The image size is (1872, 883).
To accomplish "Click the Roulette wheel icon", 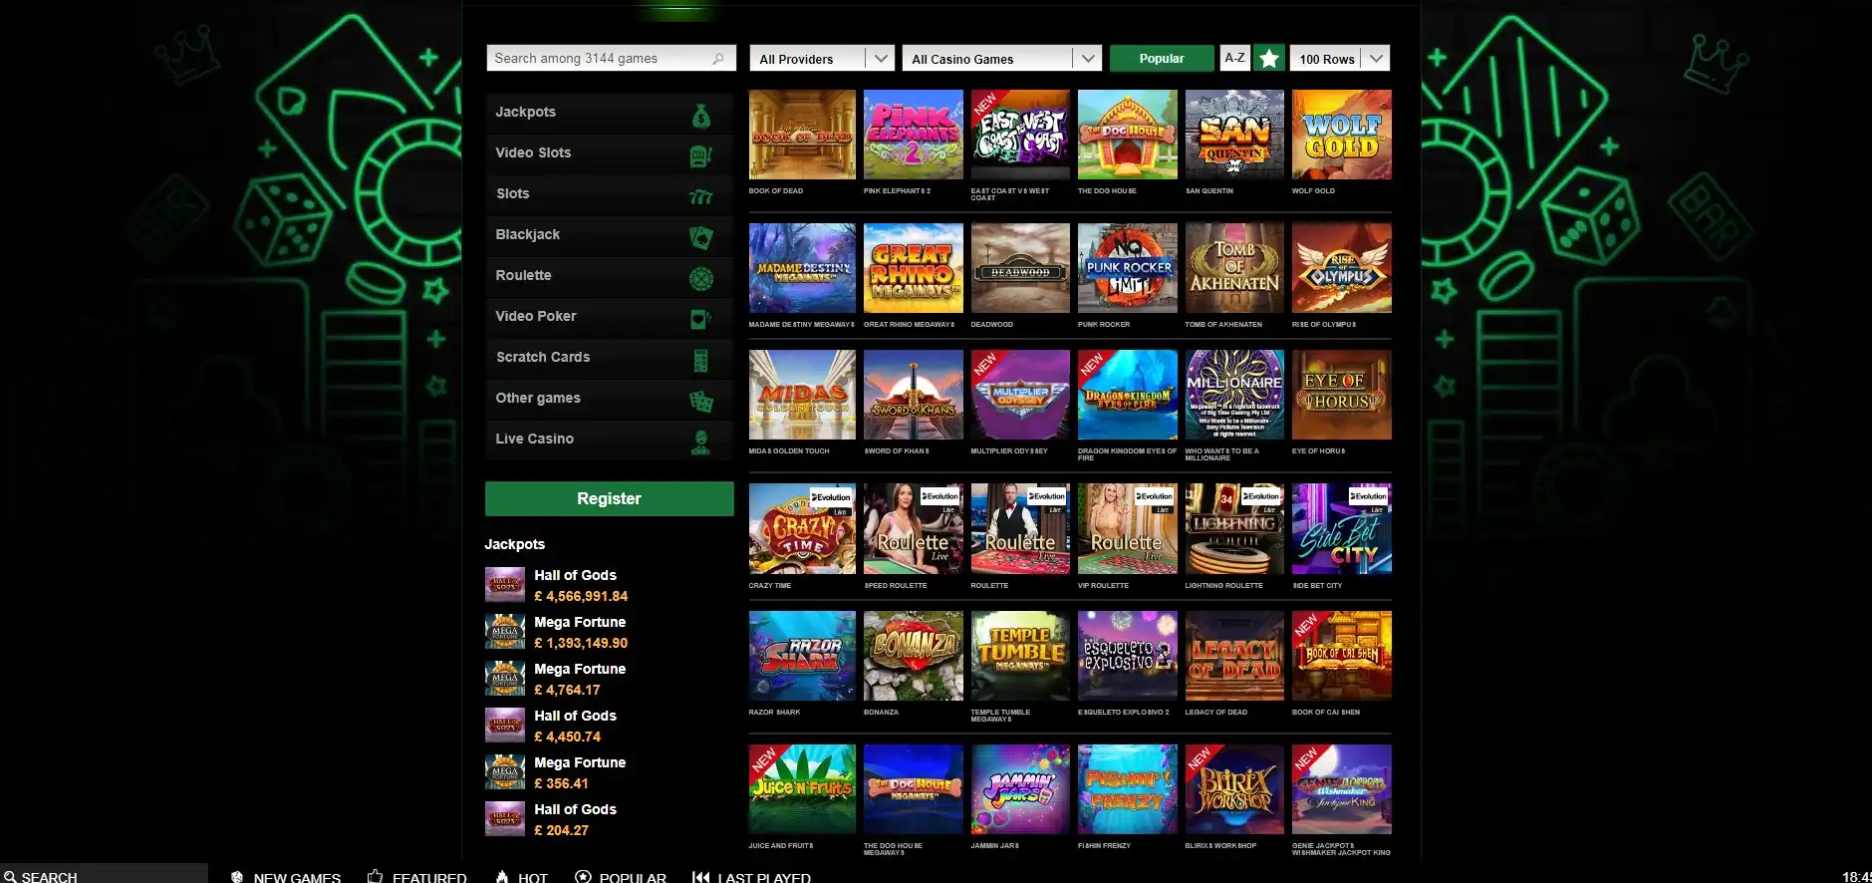I will click(x=700, y=278).
